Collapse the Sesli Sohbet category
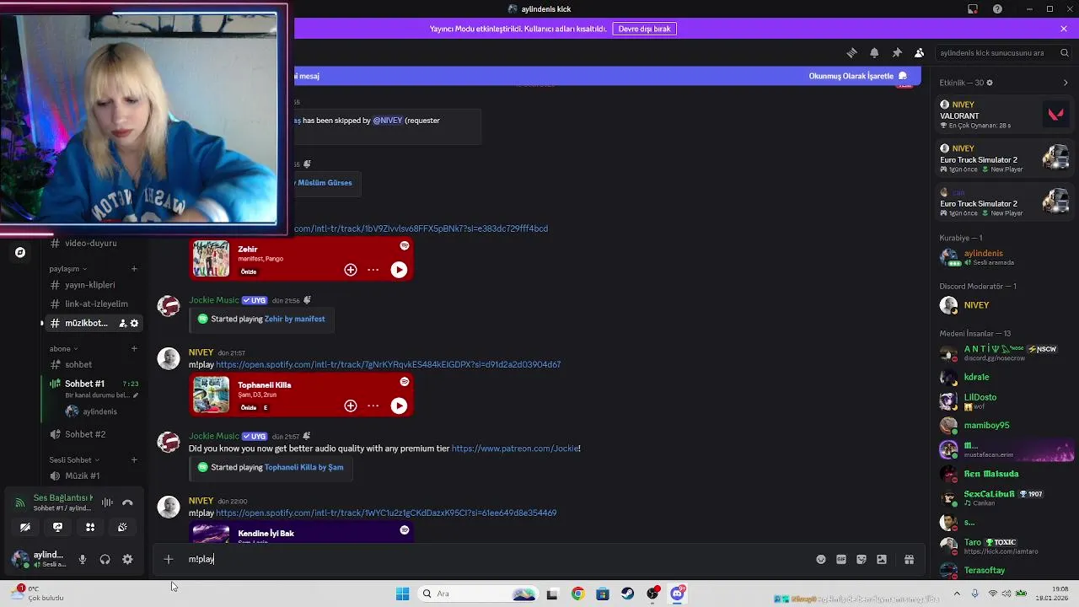 click(74, 460)
